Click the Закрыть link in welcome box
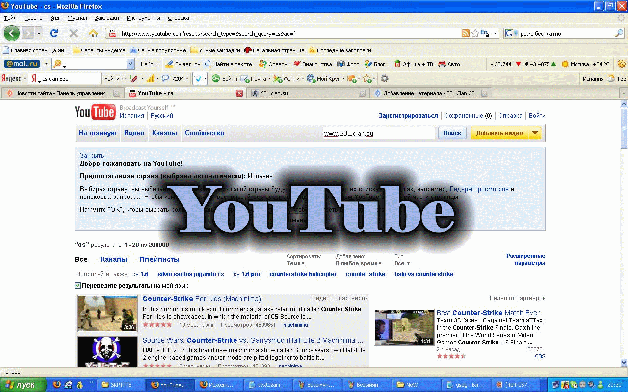The width and height of the screenshot is (628, 392). point(92,156)
